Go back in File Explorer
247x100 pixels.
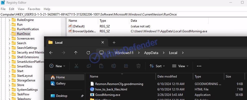point(51,53)
